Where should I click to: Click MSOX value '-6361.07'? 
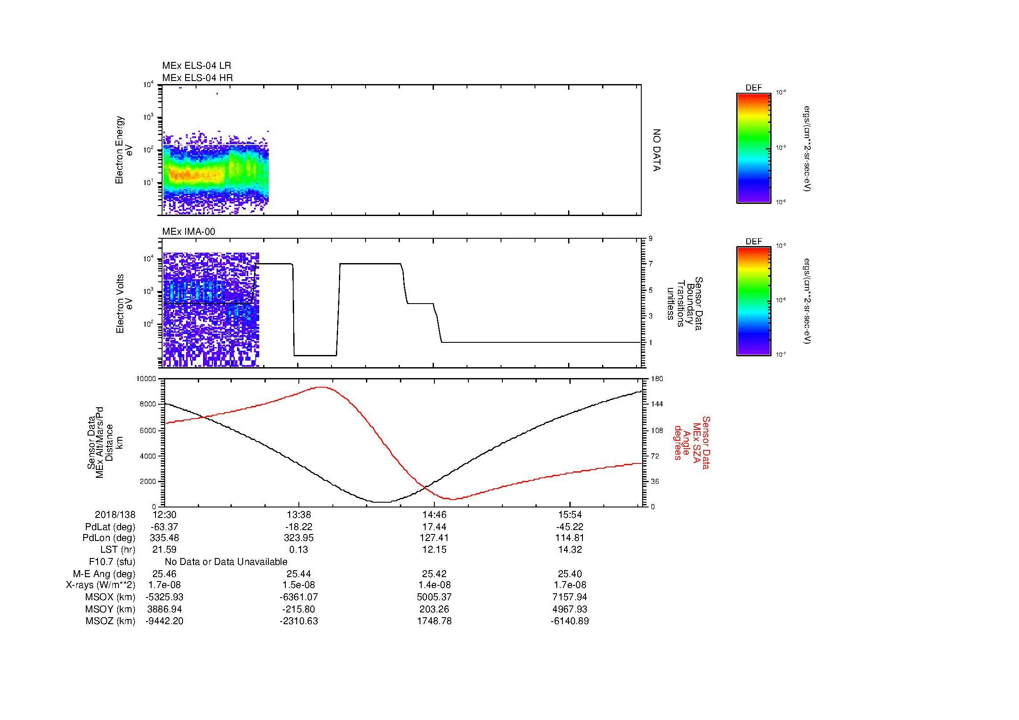tap(299, 597)
